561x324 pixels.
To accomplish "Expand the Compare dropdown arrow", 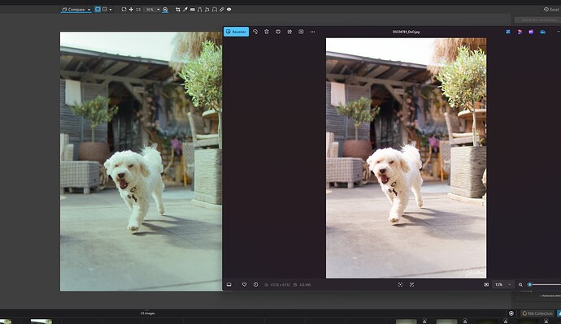I will click(89, 10).
